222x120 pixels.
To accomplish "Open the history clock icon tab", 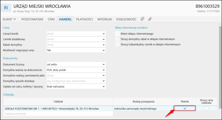I will [x=142, y=19].
